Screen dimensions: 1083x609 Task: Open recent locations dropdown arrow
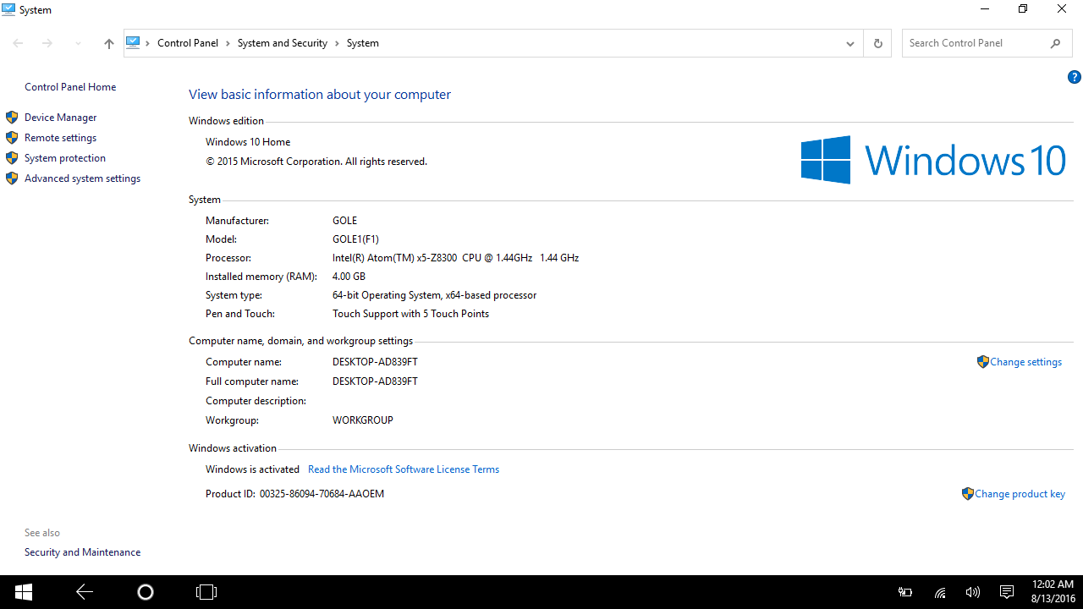(78, 43)
